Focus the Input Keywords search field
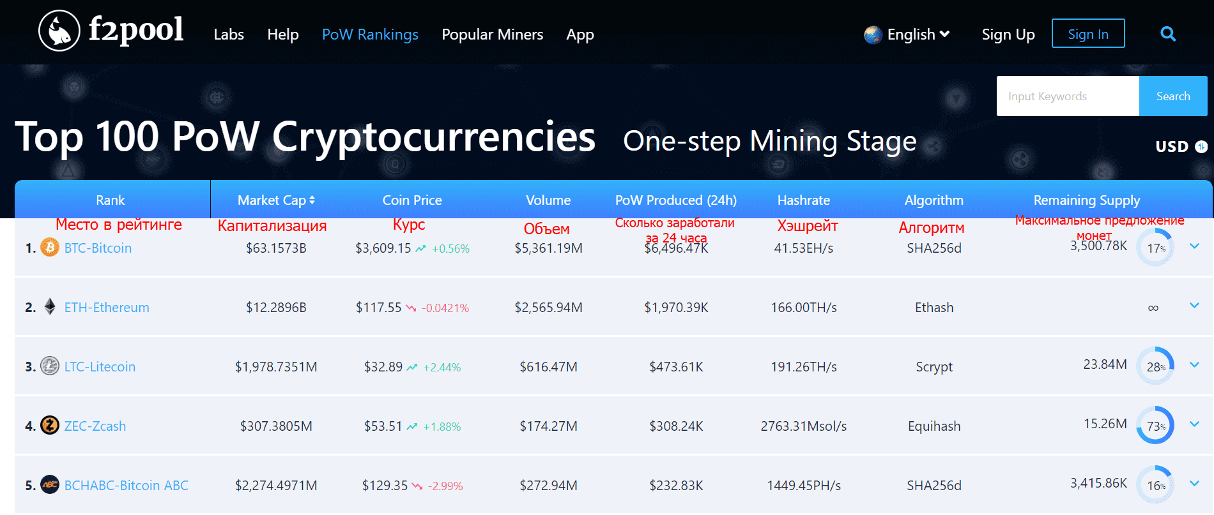The height and width of the screenshot is (515, 1214). 1068,96
